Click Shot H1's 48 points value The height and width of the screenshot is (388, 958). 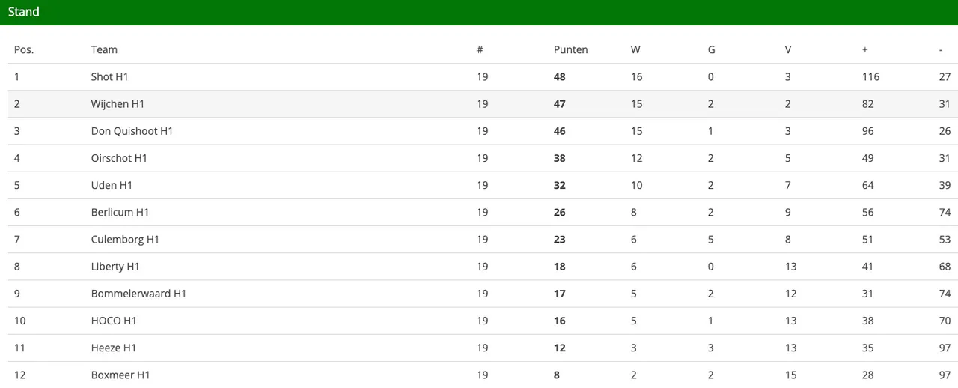560,77
